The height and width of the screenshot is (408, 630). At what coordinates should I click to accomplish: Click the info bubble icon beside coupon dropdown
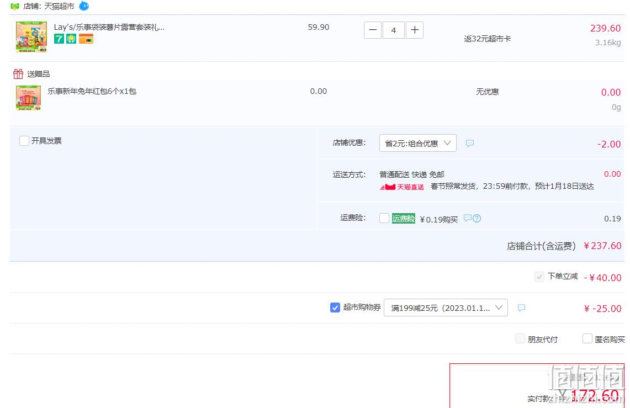tap(522, 308)
